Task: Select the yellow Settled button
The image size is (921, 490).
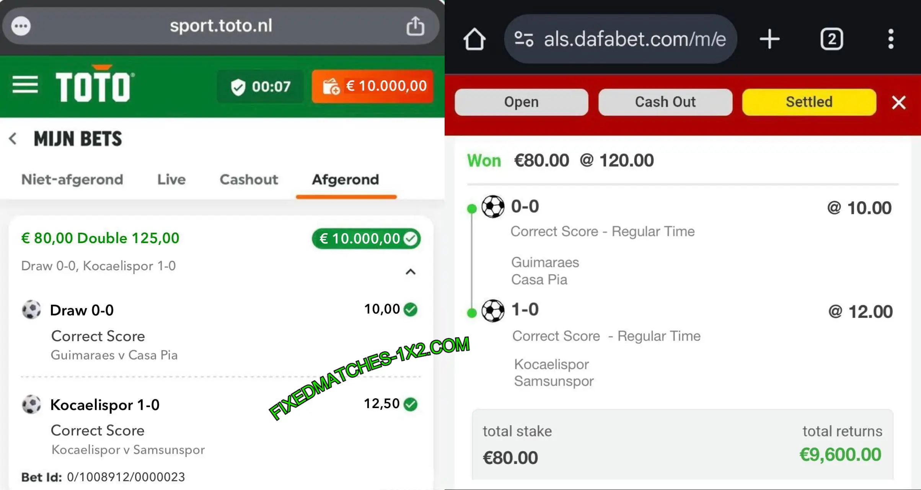Action: [x=809, y=102]
